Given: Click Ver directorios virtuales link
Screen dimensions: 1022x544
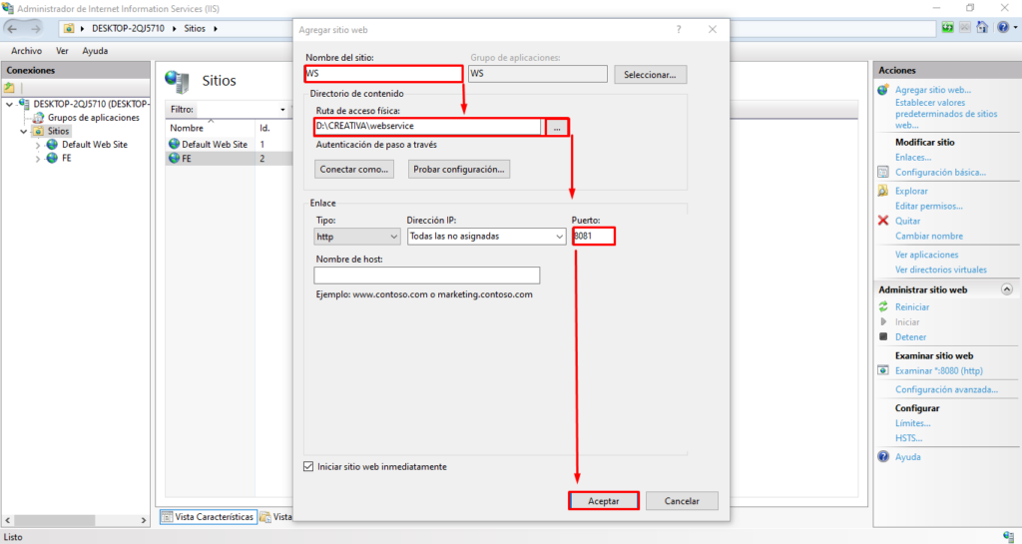Looking at the screenshot, I should 941,270.
